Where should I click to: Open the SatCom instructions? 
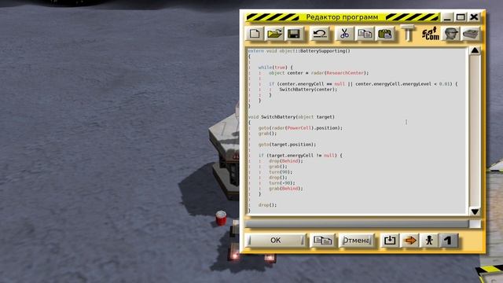click(x=431, y=34)
